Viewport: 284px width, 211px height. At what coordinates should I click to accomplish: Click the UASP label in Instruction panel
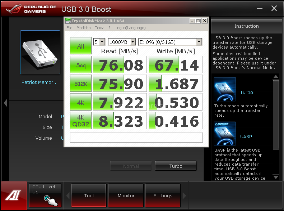(x=246, y=136)
